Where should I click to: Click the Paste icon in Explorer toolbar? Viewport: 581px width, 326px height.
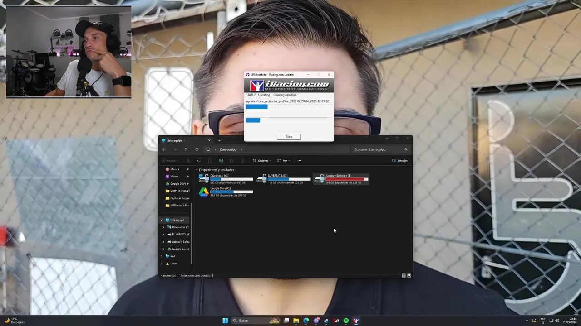coord(210,161)
